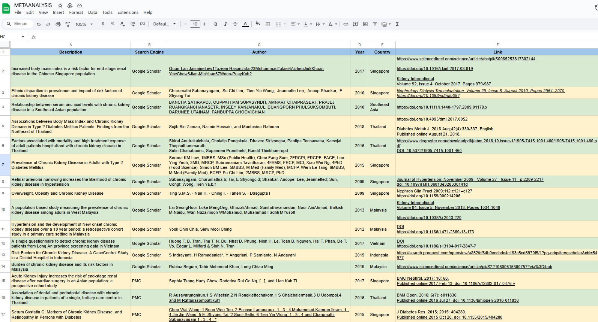This screenshot has height=322, width=598.
Task: Decrease font size with minus button
Action: click(185, 24)
